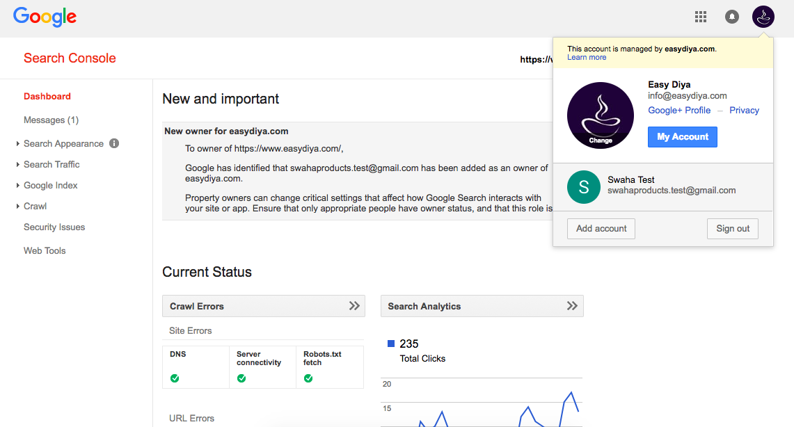Click the info icon beside Search Appearance
794x427 pixels.
point(114,143)
